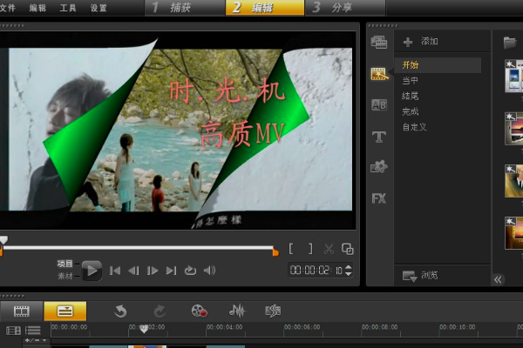Expand the add/remove chapter dropdown
Screen dimensions: 523x348
[x=36, y=340]
